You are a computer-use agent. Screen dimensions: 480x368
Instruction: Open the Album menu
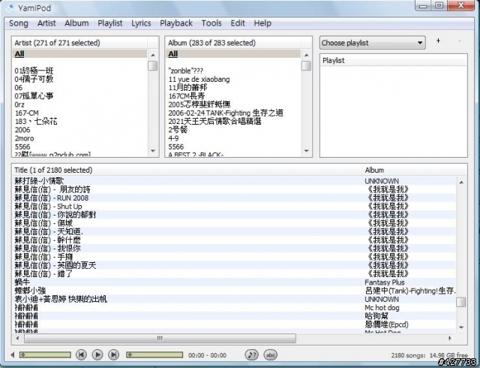tap(76, 23)
